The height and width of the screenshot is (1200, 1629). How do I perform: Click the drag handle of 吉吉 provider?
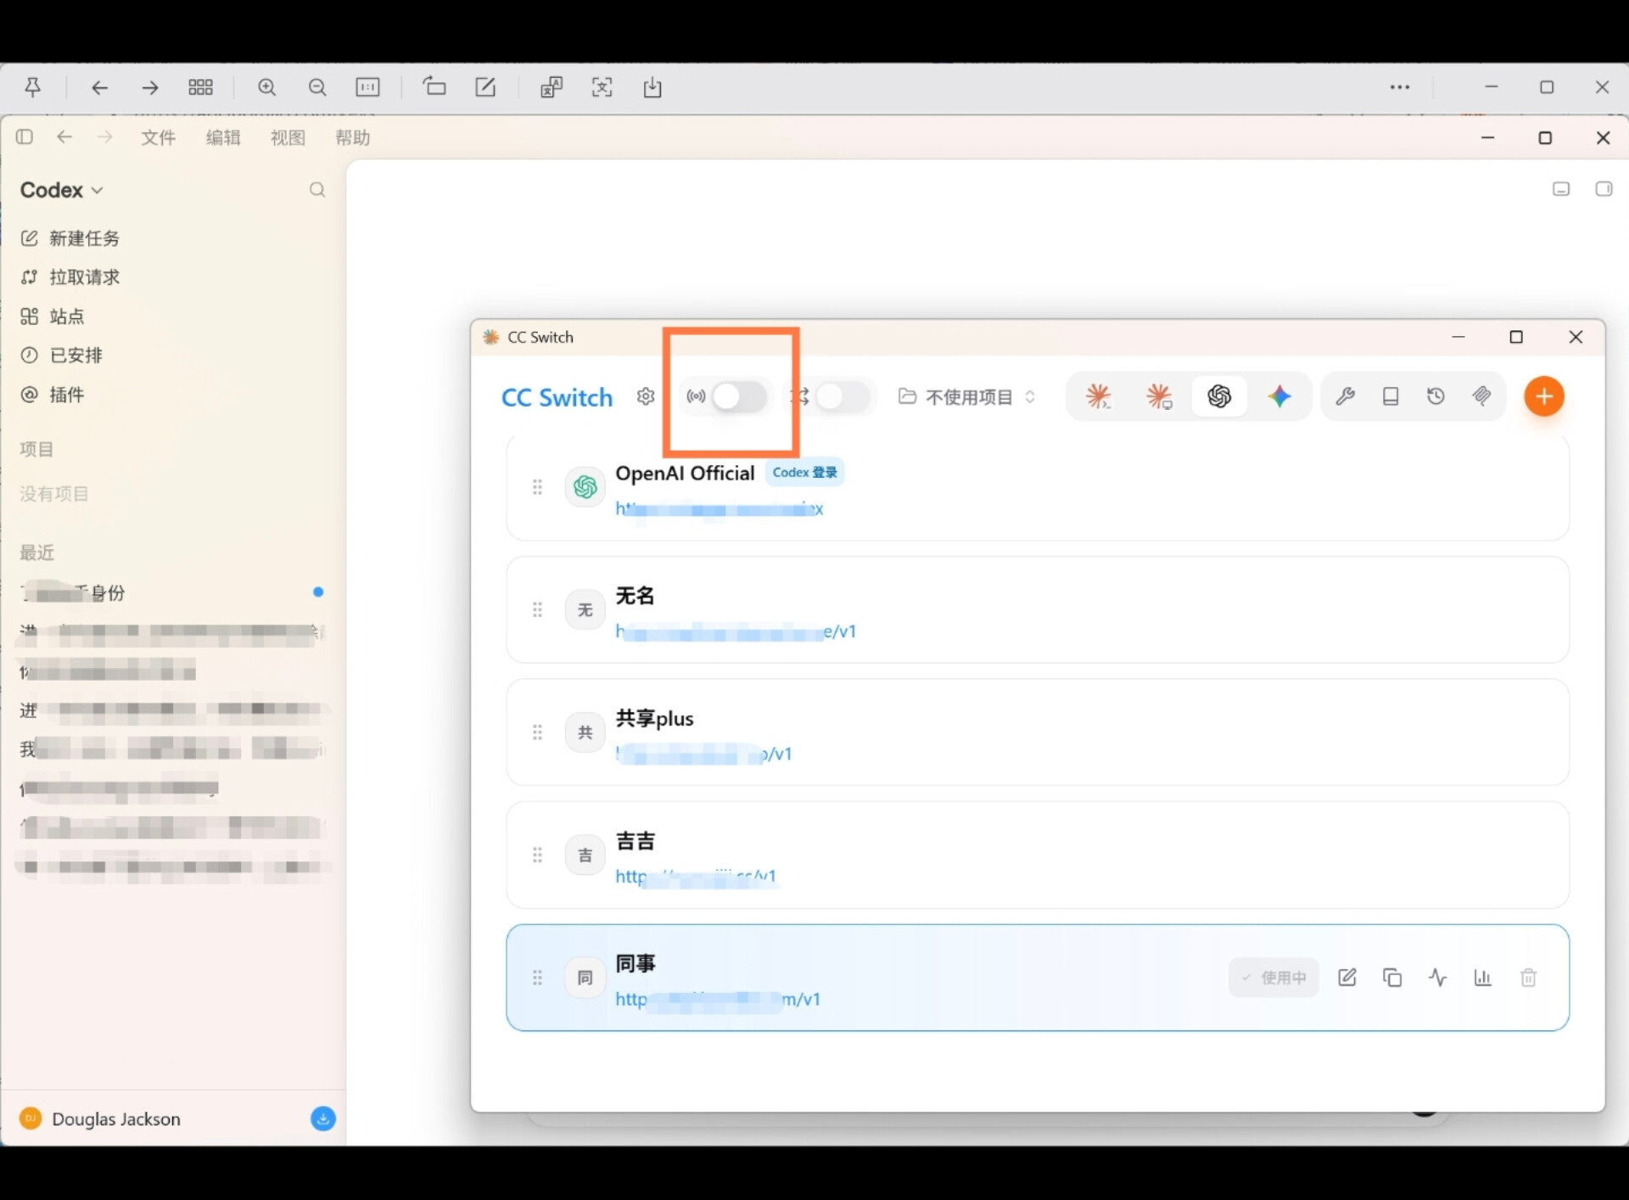point(537,855)
